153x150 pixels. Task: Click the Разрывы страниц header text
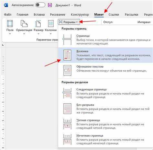(74, 29)
